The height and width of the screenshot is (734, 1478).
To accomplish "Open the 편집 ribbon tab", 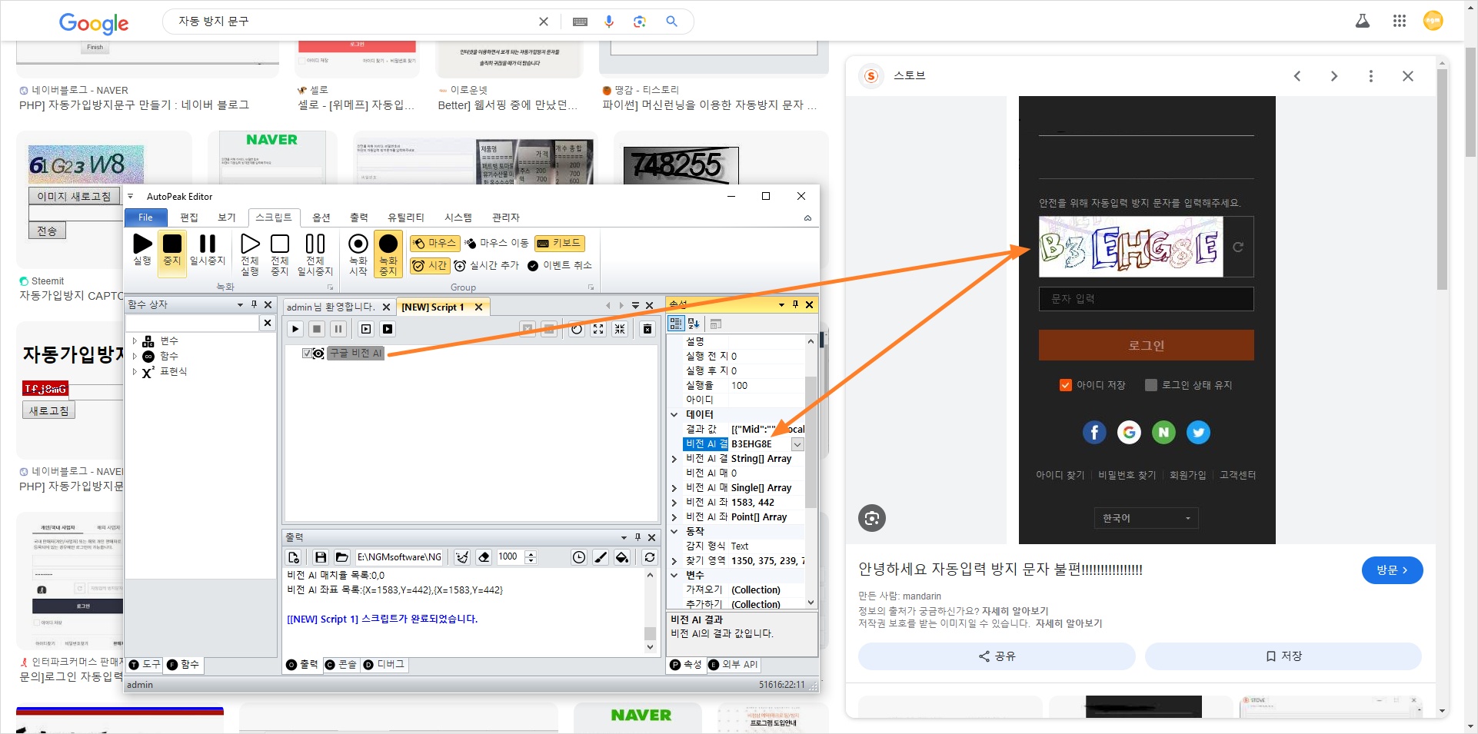I will [189, 218].
